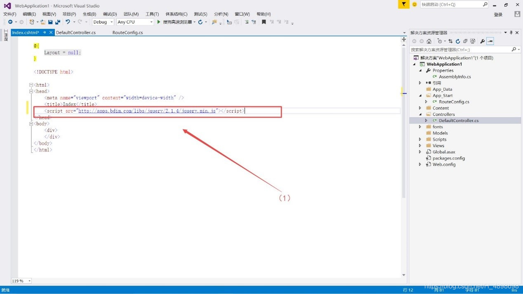Start debugging with the green play arrow
Screen dimensions: 523x294
(159, 22)
